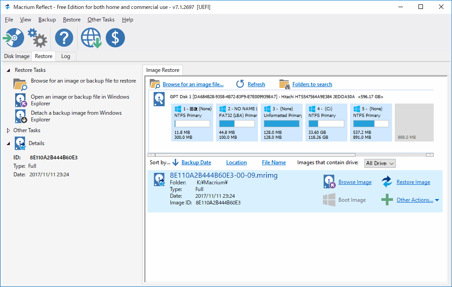Click the usage bar of partition 5 NTFS
This screenshot has height=287, width=452.
tap(371, 124)
